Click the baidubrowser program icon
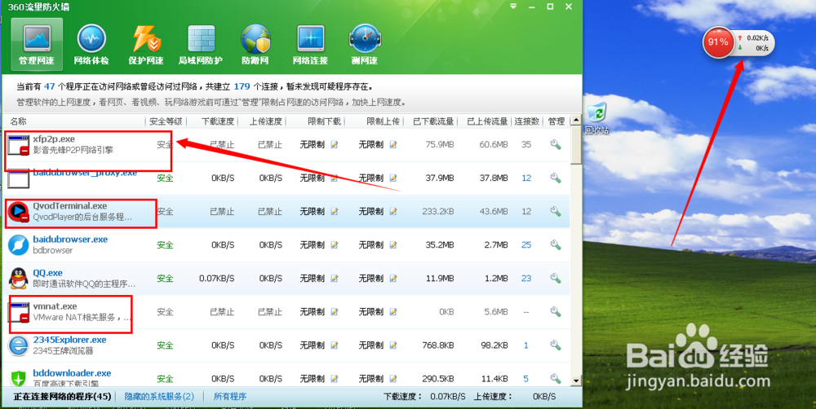This screenshot has width=816, height=409. (x=18, y=244)
